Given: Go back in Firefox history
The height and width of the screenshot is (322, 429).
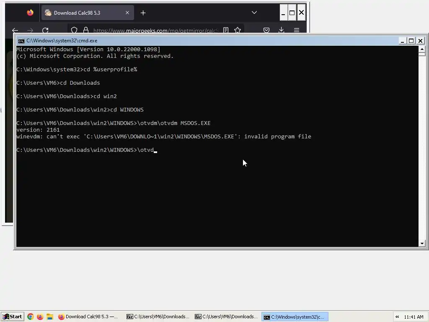Looking at the screenshot, I should point(15,30).
